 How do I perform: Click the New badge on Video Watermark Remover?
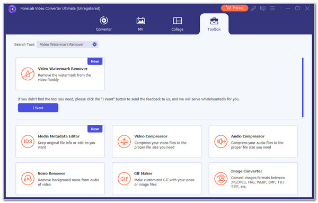click(x=95, y=61)
